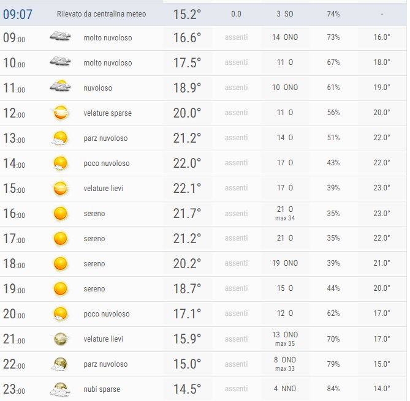The height and width of the screenshot is (401, 410).
Task: Click the partly cloudy icon at 13:00
Action: pyautogui.click(x=60, y=138)
